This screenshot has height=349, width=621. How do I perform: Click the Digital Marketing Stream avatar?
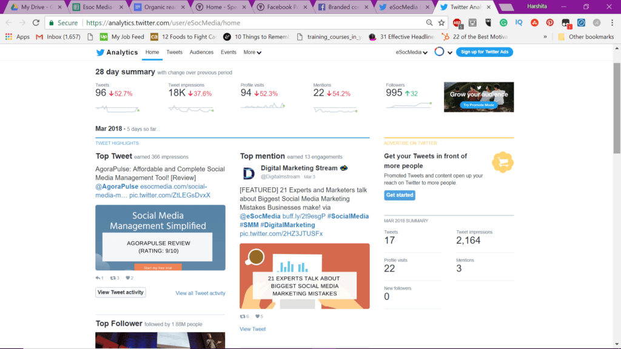click(x=248, y=173)
